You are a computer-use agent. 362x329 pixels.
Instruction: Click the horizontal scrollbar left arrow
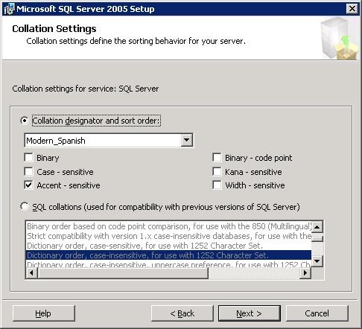click(x=31, y=273)
